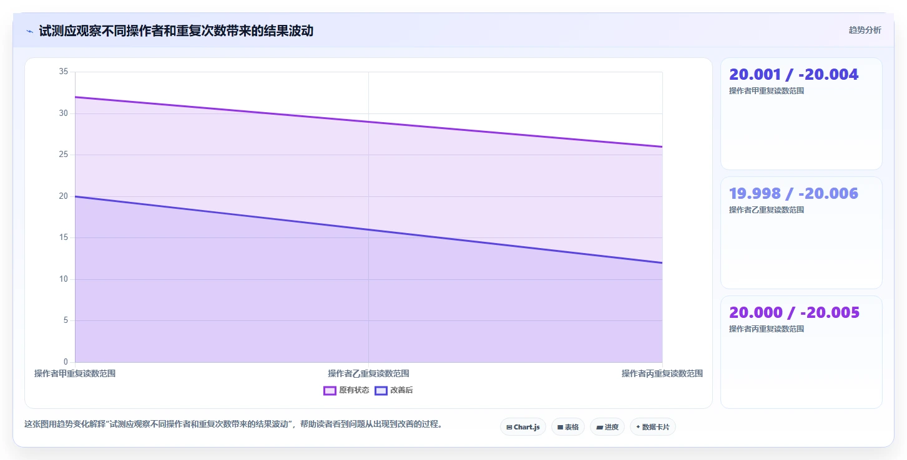907x460 pixels.
Task: Click the Chart.js tag pill
Action: coord(523,427)
